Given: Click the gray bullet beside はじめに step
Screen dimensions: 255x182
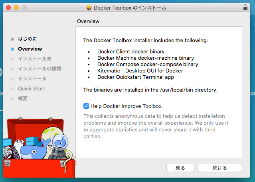Looking at the screenshot, I should click(x=12, y=39).
